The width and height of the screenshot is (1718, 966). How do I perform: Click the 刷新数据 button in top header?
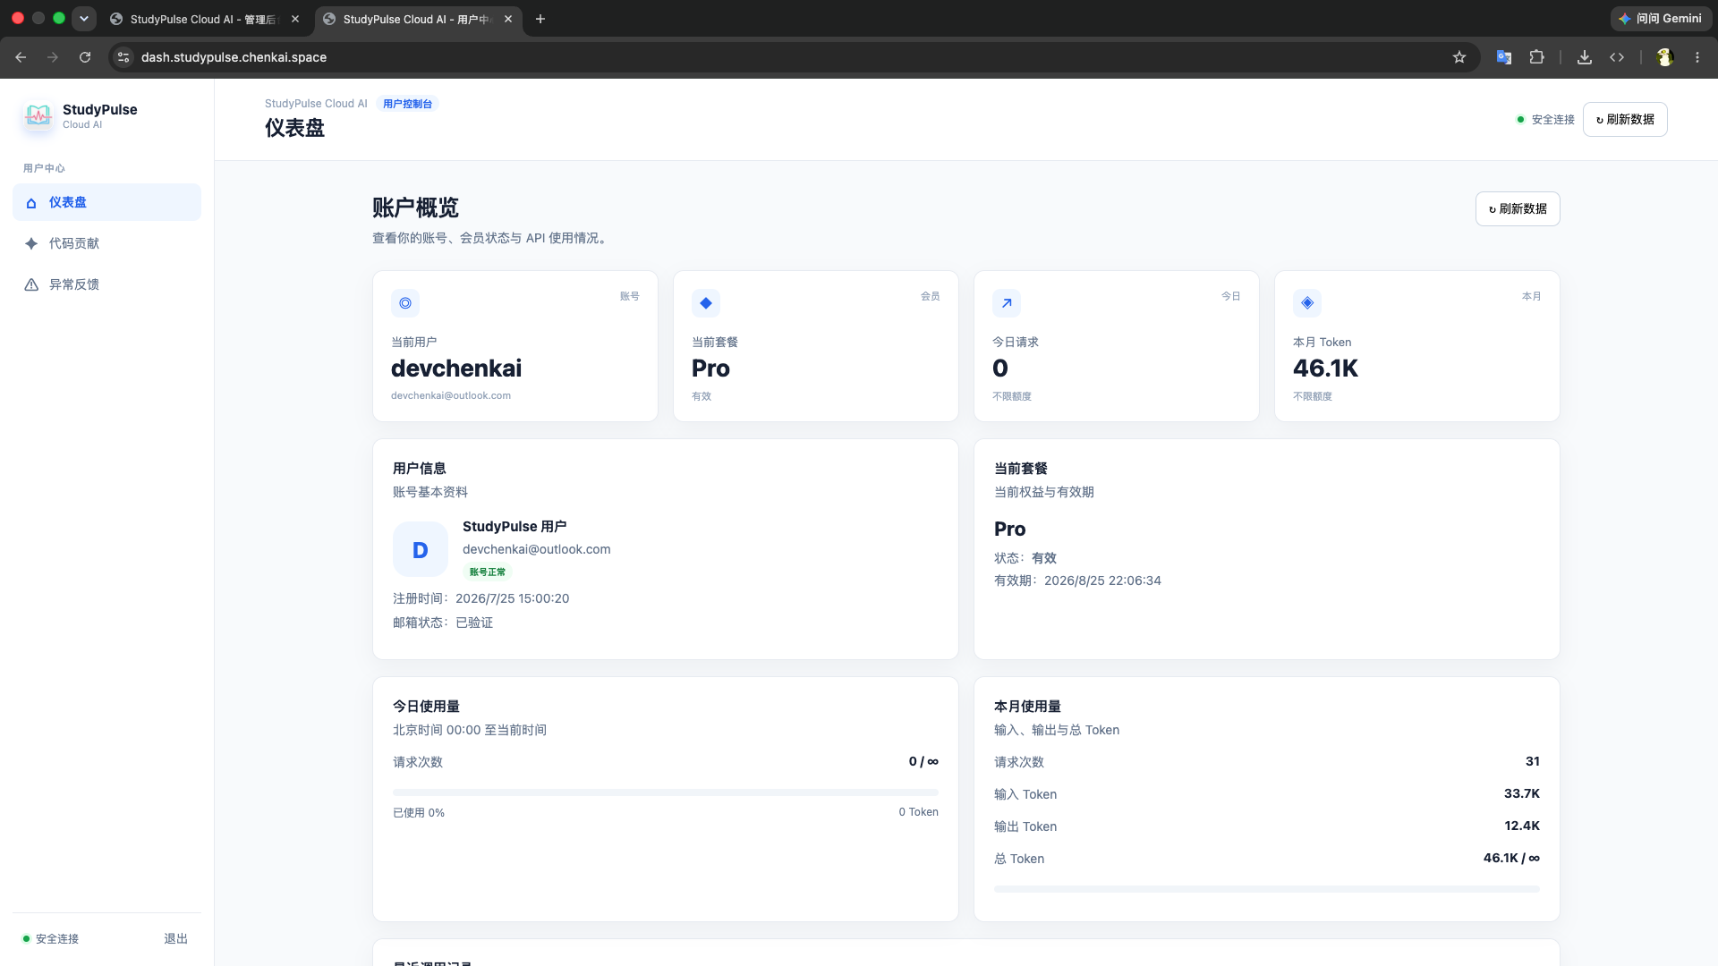click(x=1624, y=119)
